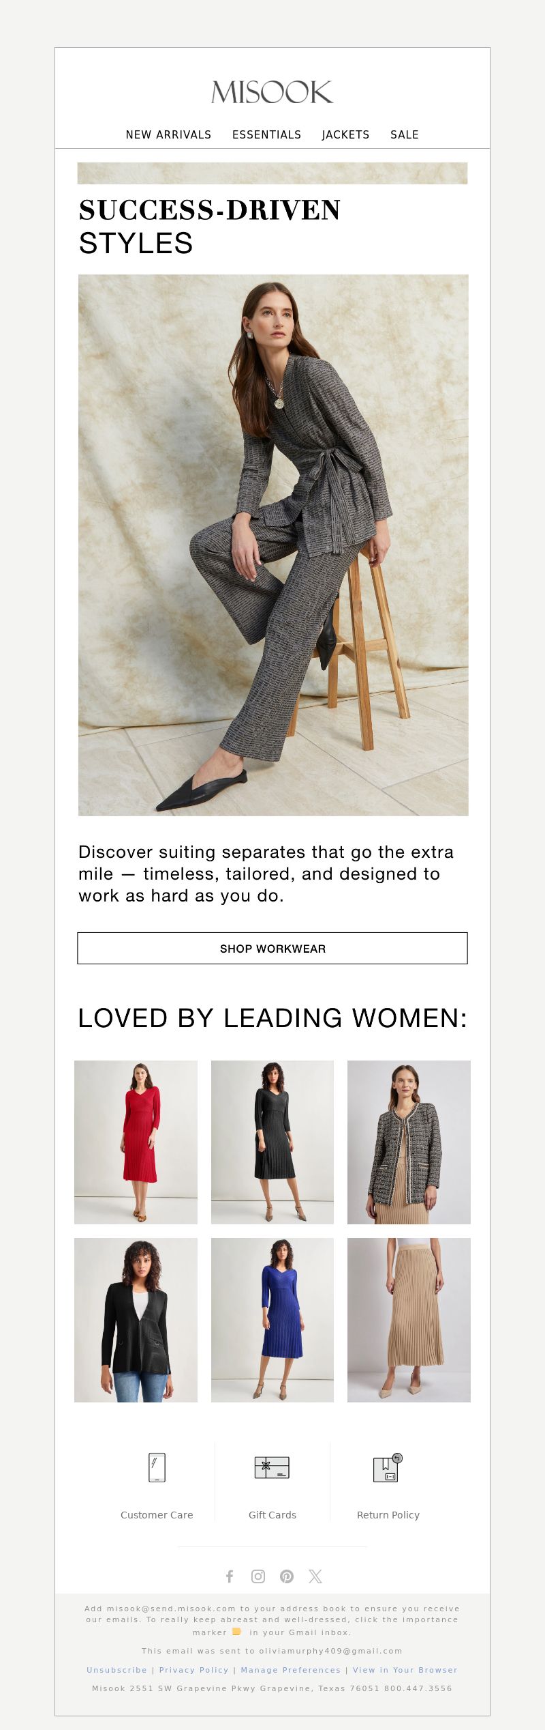Open the NEW ARRIVALS menu item
The width and height of the screenshot is (545, 1730).
tap(168, 134)
